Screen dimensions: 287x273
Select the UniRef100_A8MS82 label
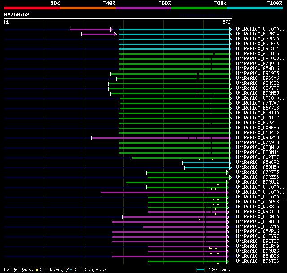point(257,84)
